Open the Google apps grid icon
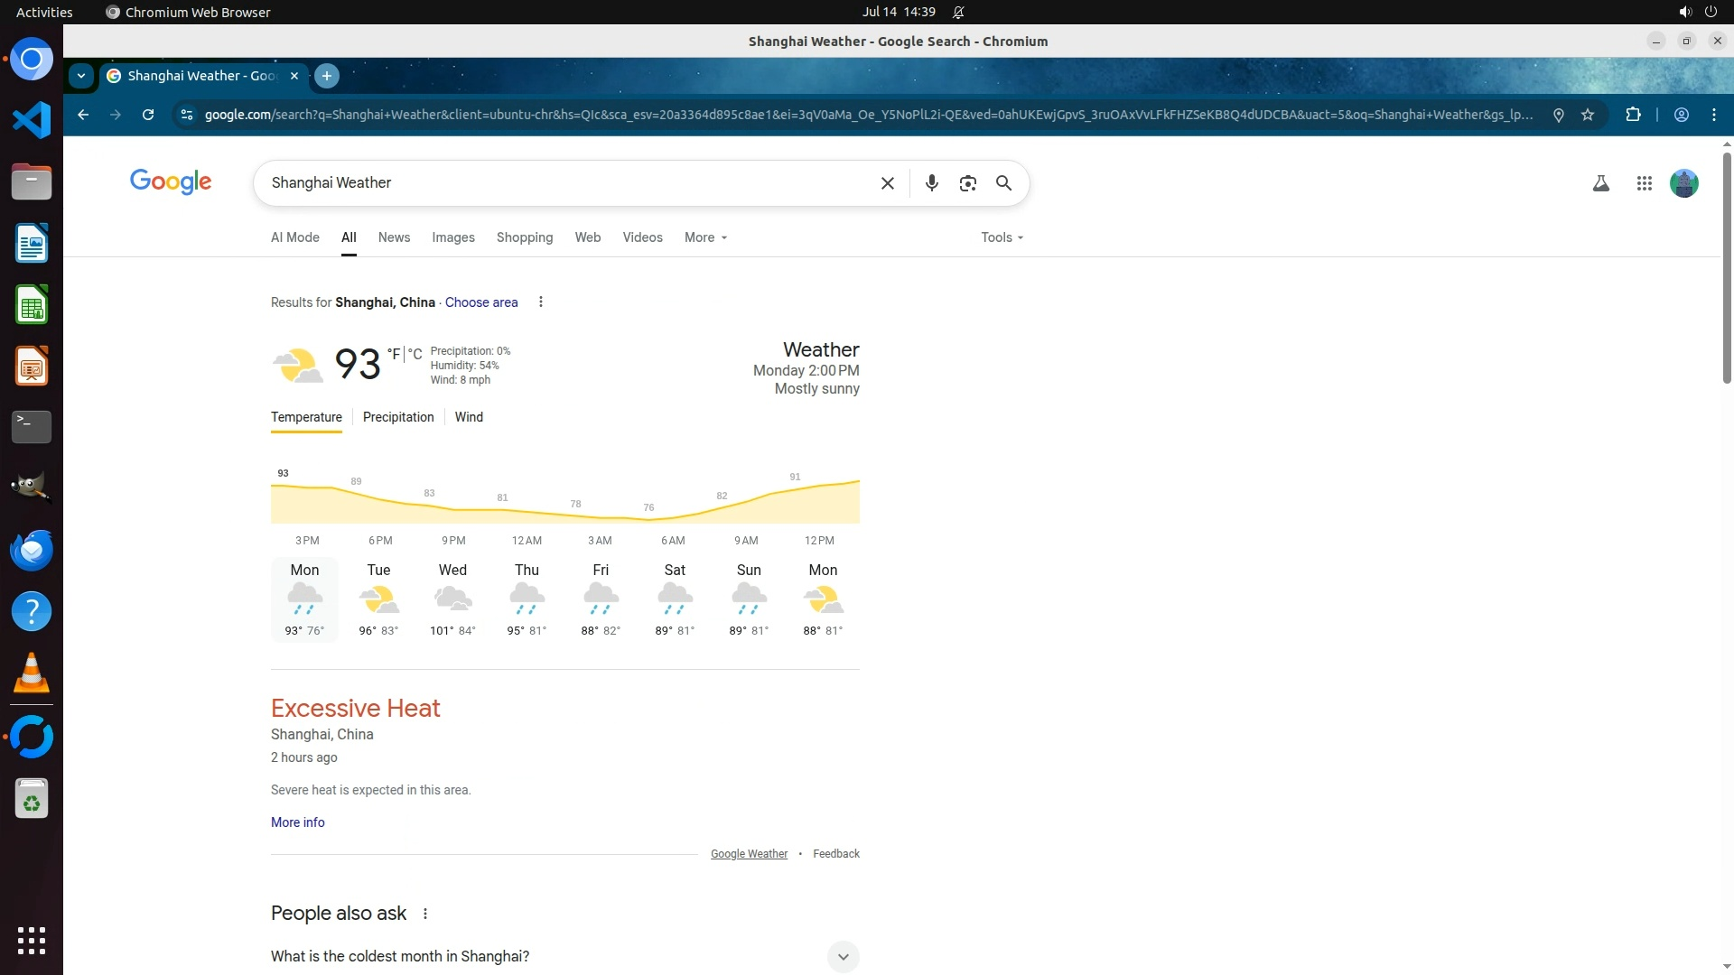Screen dimensions: 1734x975 pos(1644,183)
